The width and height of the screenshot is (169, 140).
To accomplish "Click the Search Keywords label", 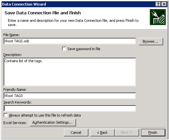I will [x=17, y=102].
